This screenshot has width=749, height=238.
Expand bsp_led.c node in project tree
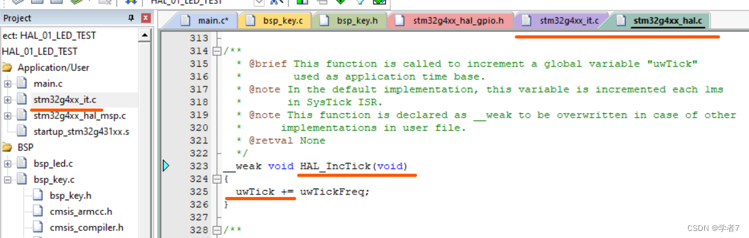[x=8, y=164]
